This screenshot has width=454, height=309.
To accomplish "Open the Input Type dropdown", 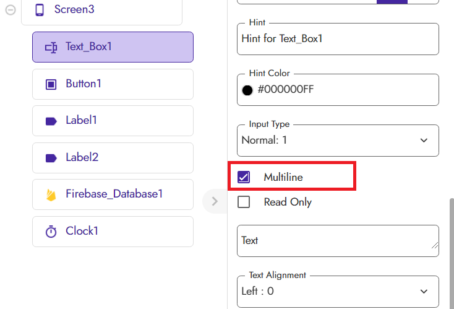I will (x=338, y=141).
